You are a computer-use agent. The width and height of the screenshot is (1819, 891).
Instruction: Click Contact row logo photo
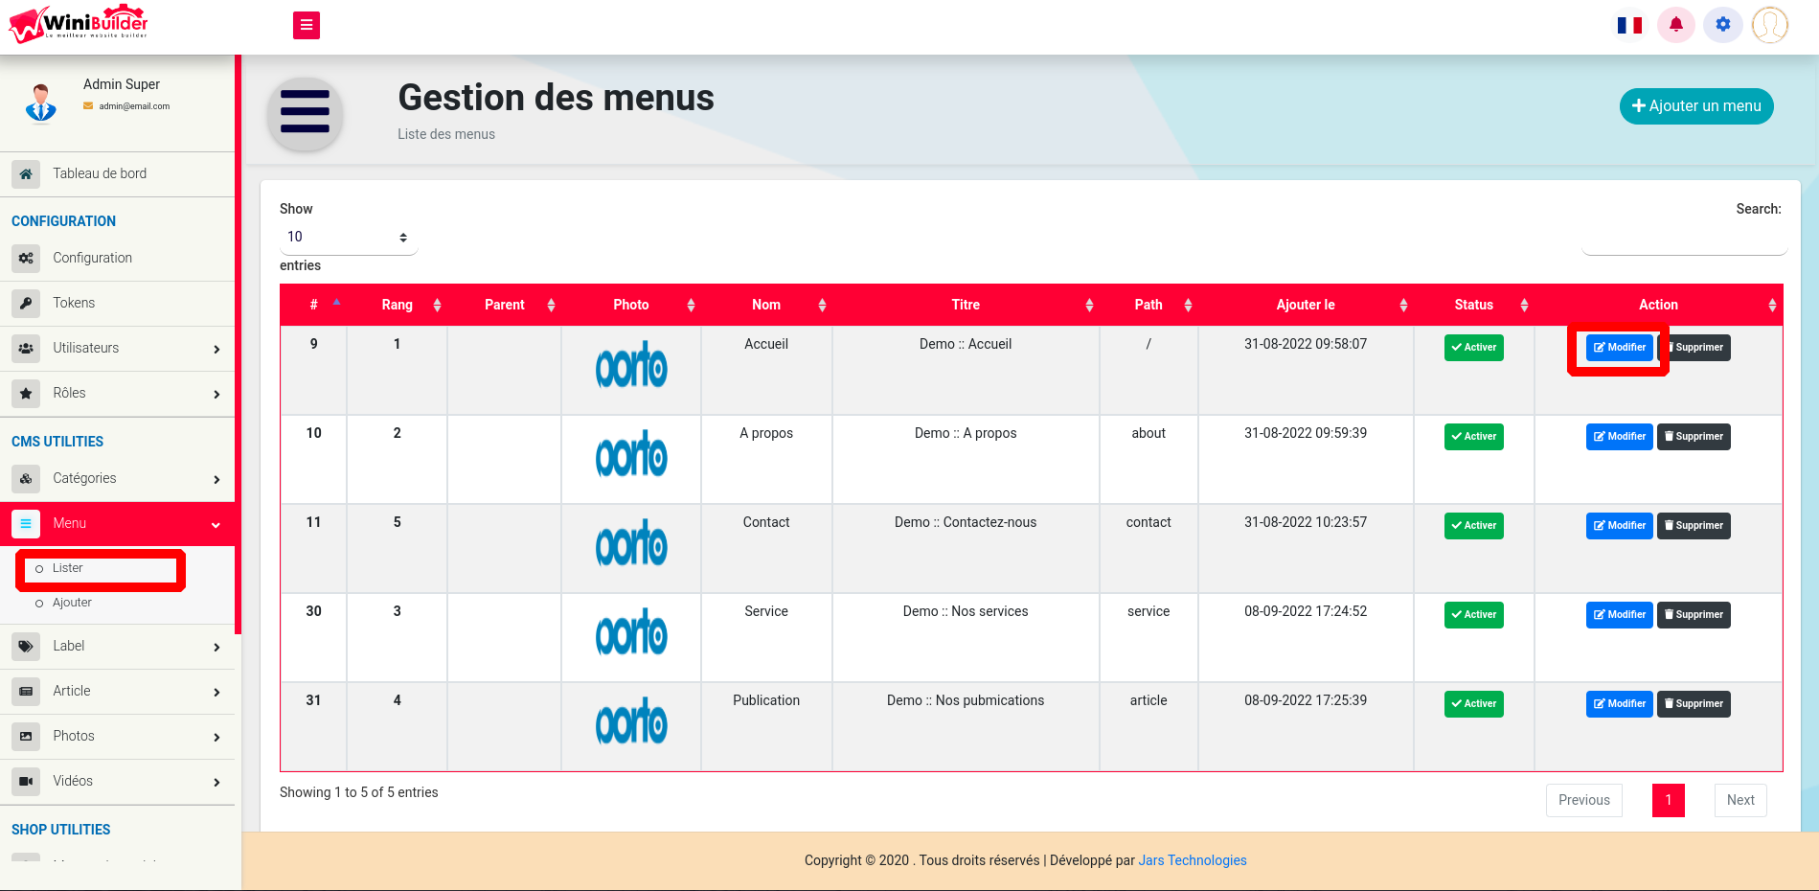[631, 543]
